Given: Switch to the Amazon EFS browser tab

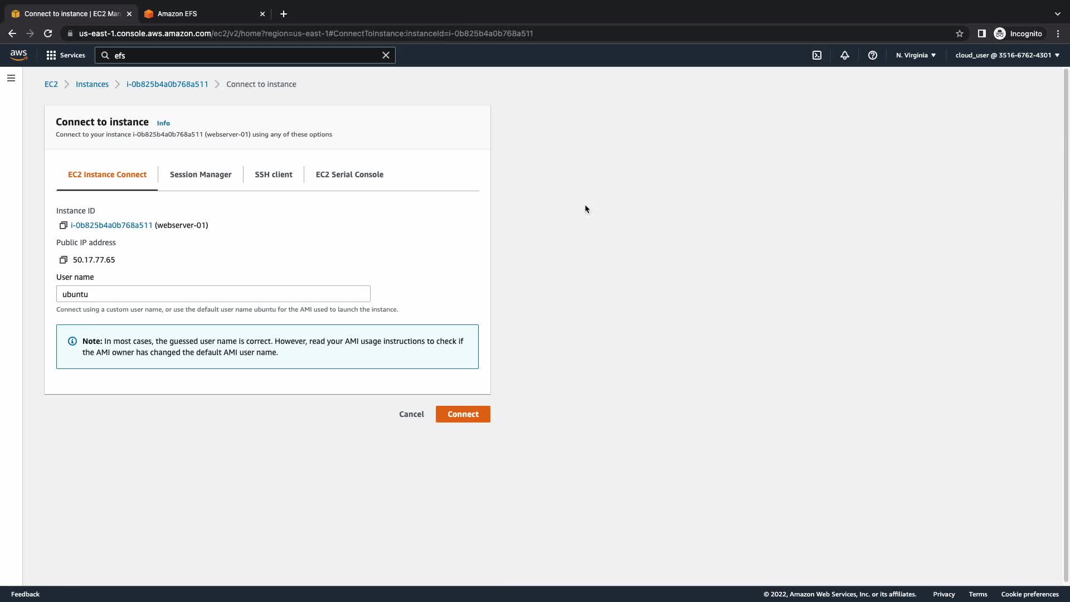Looking at the screenshot, I should click(201, 14).
